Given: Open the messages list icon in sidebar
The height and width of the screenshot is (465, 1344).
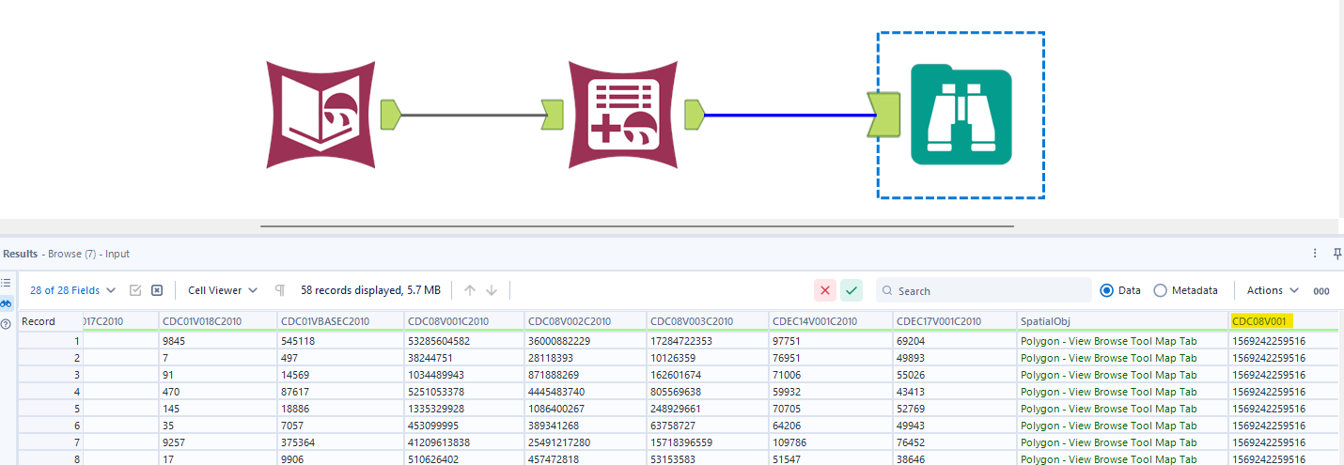Looking at the screenshot, I should (7, 283).
